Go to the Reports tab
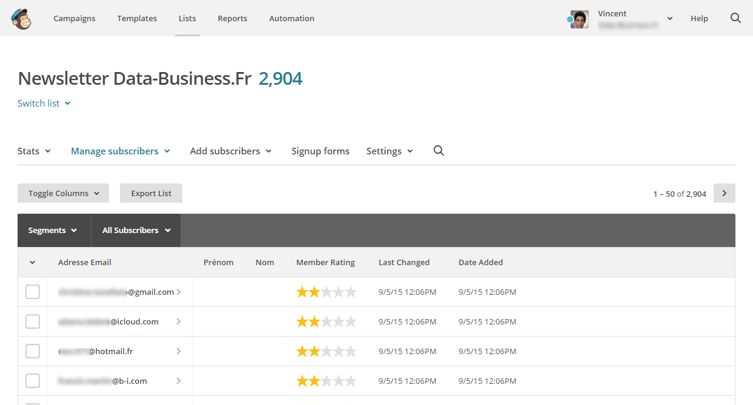Viewport: 753px width, 405px height. point(232,19)
